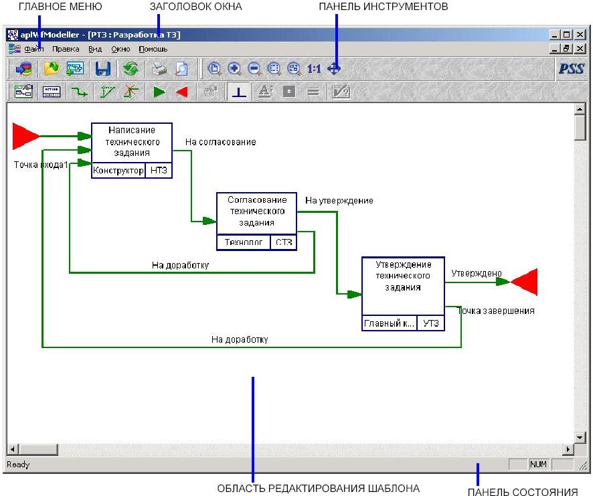Click the green start point triangle tool

pyautogui.click(x=159, y=92)
